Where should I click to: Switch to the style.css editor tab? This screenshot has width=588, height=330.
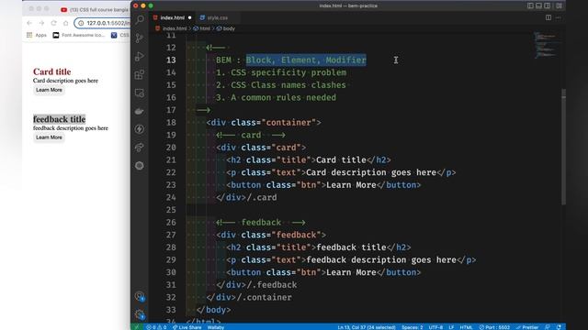coord(218,17)
